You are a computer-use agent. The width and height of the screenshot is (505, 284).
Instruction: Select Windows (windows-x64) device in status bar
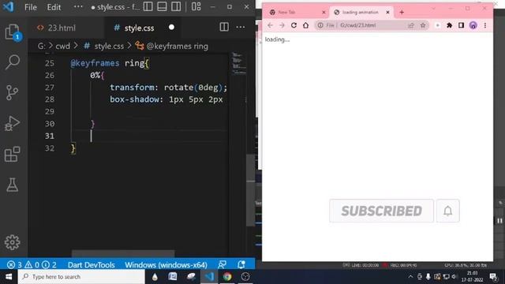[166, 265]
